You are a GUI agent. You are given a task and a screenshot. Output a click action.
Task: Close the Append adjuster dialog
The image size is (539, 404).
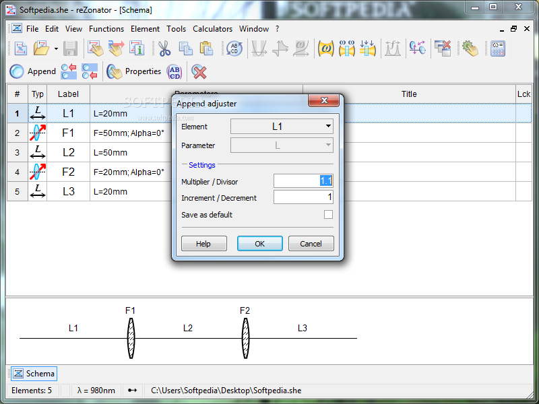tap(324, 100)
